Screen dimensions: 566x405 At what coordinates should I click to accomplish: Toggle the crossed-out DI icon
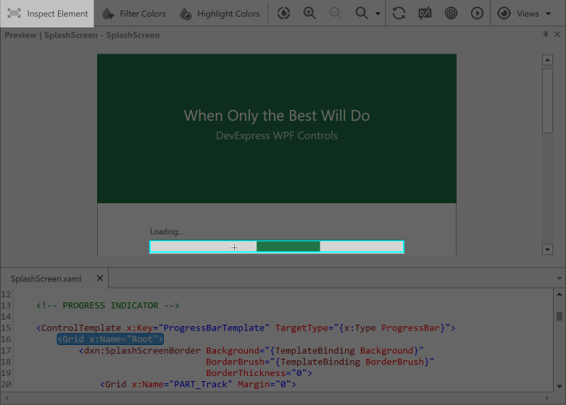425,14
